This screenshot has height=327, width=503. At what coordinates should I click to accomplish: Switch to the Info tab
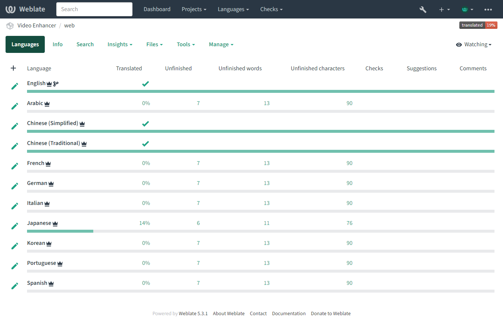(x=57, y=44)
